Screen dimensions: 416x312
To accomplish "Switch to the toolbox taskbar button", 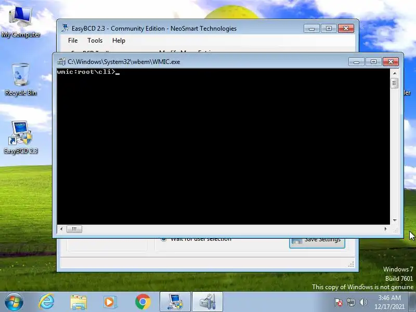I will [207, 302].
